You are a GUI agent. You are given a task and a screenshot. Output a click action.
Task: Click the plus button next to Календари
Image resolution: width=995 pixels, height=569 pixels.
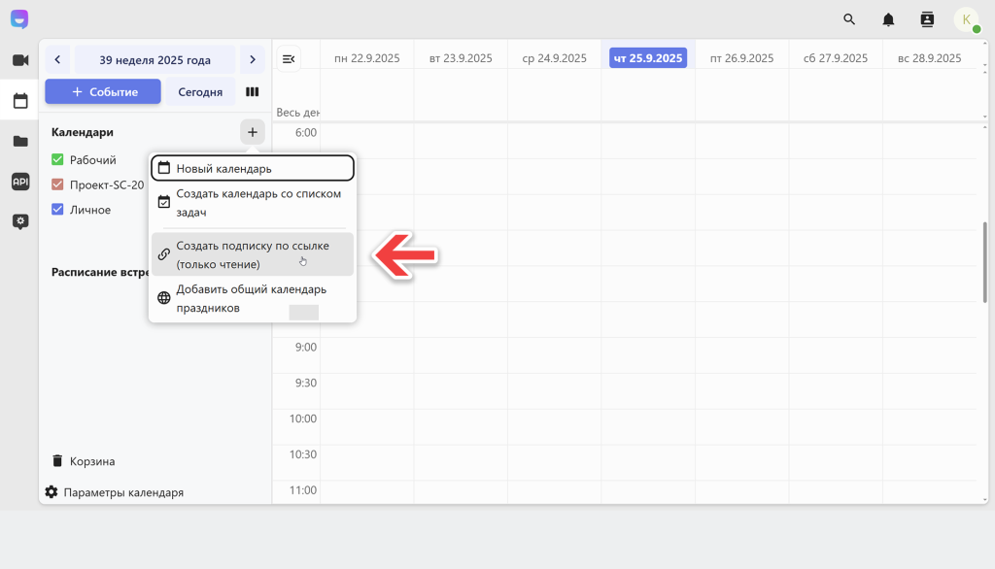[x=252, y=132]
